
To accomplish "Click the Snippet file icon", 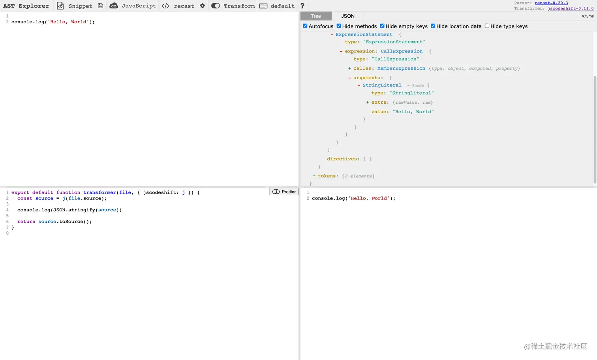I will point(60,6).
